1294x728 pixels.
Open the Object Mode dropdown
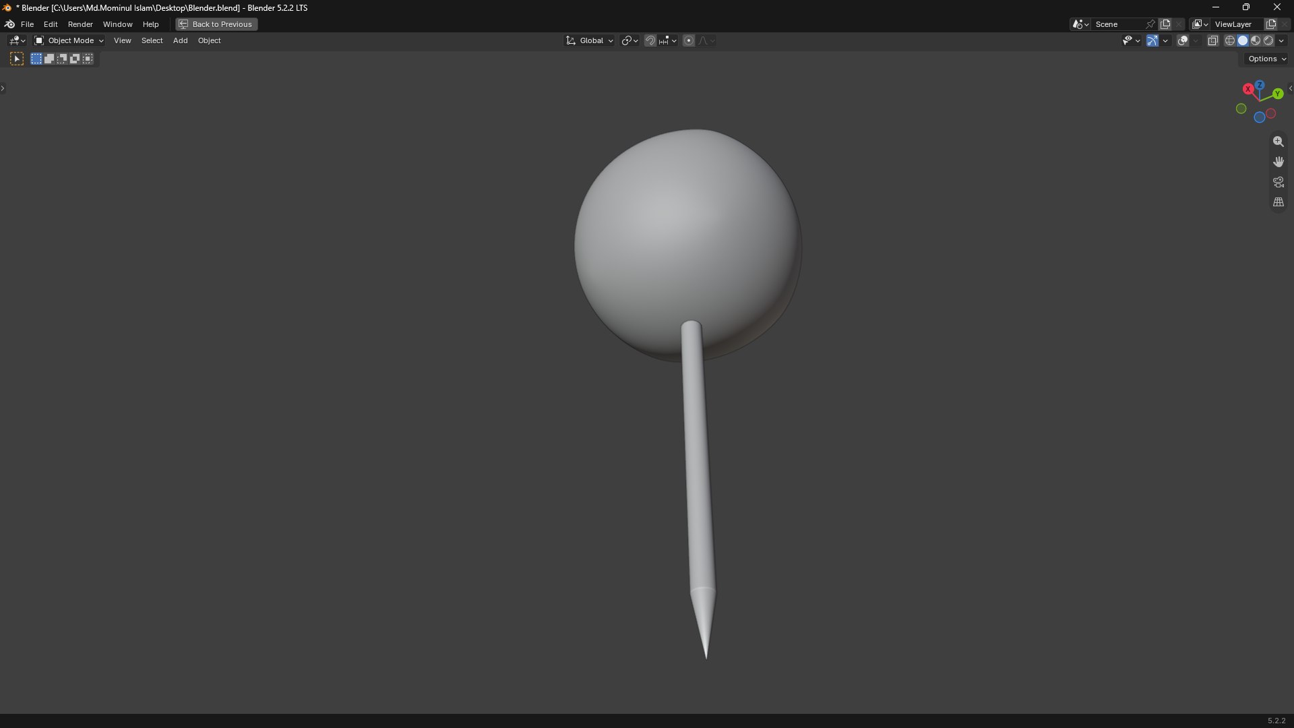(x=69, y=40)
